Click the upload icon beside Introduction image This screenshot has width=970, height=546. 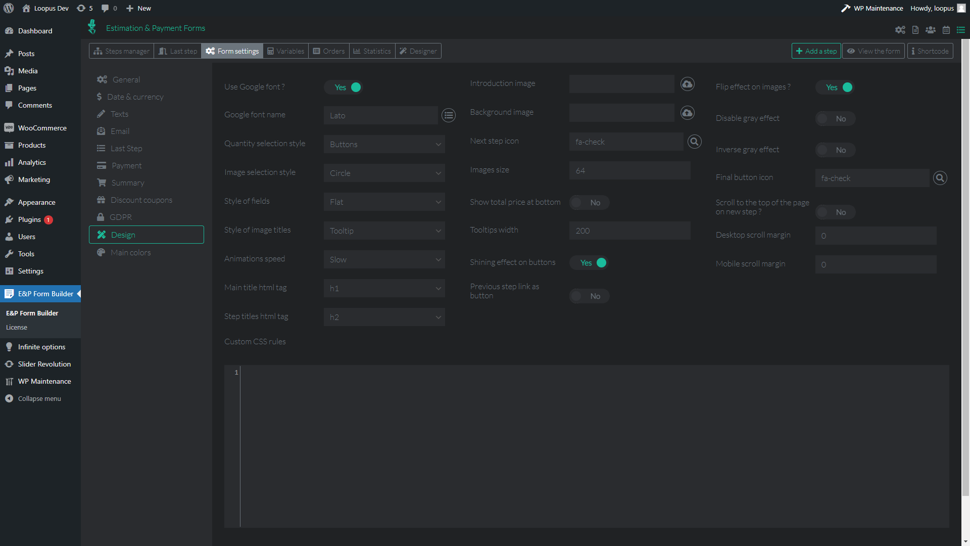point(687,84)
